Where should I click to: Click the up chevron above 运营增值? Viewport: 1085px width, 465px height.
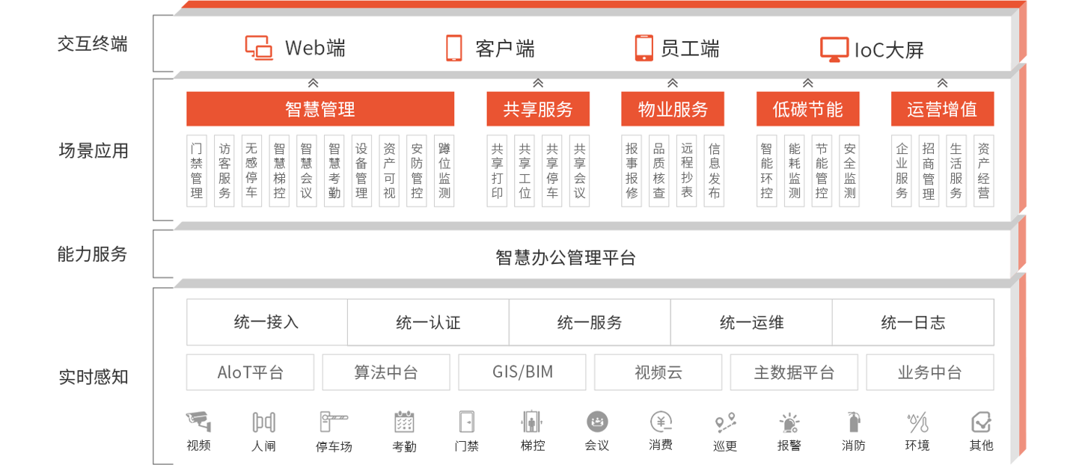tap(943, 83)
